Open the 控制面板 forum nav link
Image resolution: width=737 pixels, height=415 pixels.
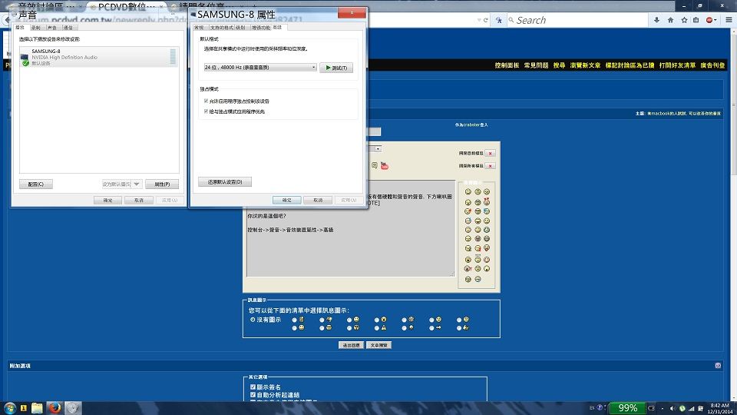click(507, 65)
